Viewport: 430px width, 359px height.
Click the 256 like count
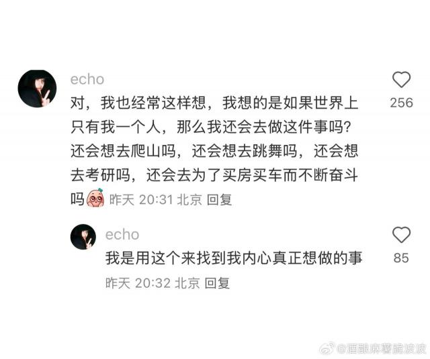(x=401, y=103)
